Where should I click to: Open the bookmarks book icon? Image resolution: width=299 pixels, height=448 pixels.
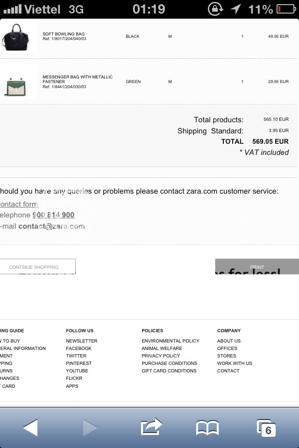coord(207,428)
